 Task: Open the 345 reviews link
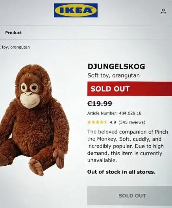pos(132,122)
